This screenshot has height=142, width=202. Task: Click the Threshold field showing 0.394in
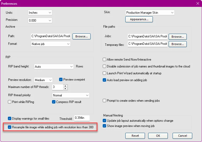[x=82, y=118]
